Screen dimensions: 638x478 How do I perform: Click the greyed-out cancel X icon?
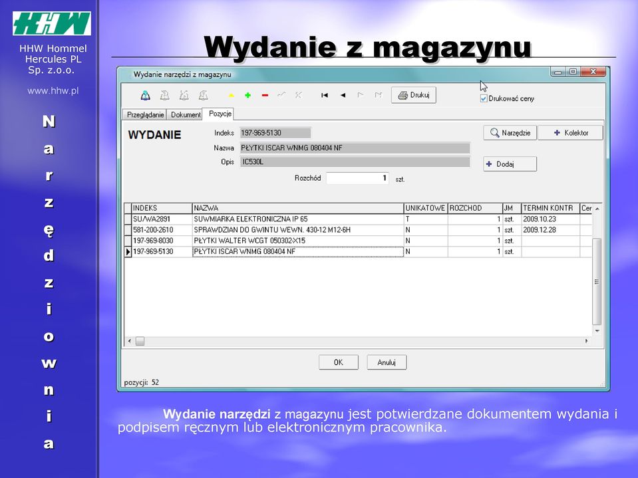[298, 95]
